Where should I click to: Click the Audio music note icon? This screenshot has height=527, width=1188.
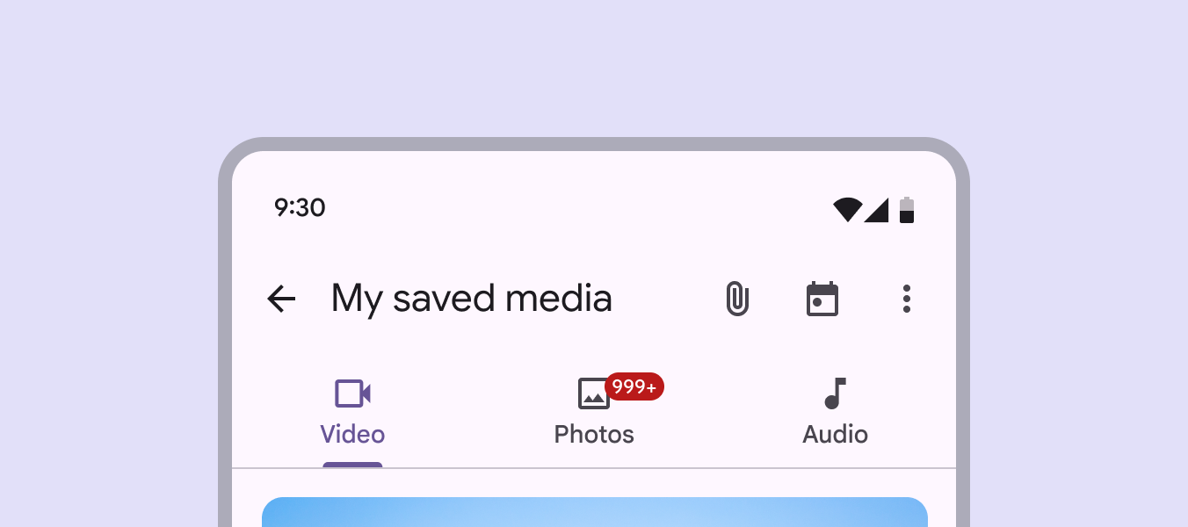[835, 393]
